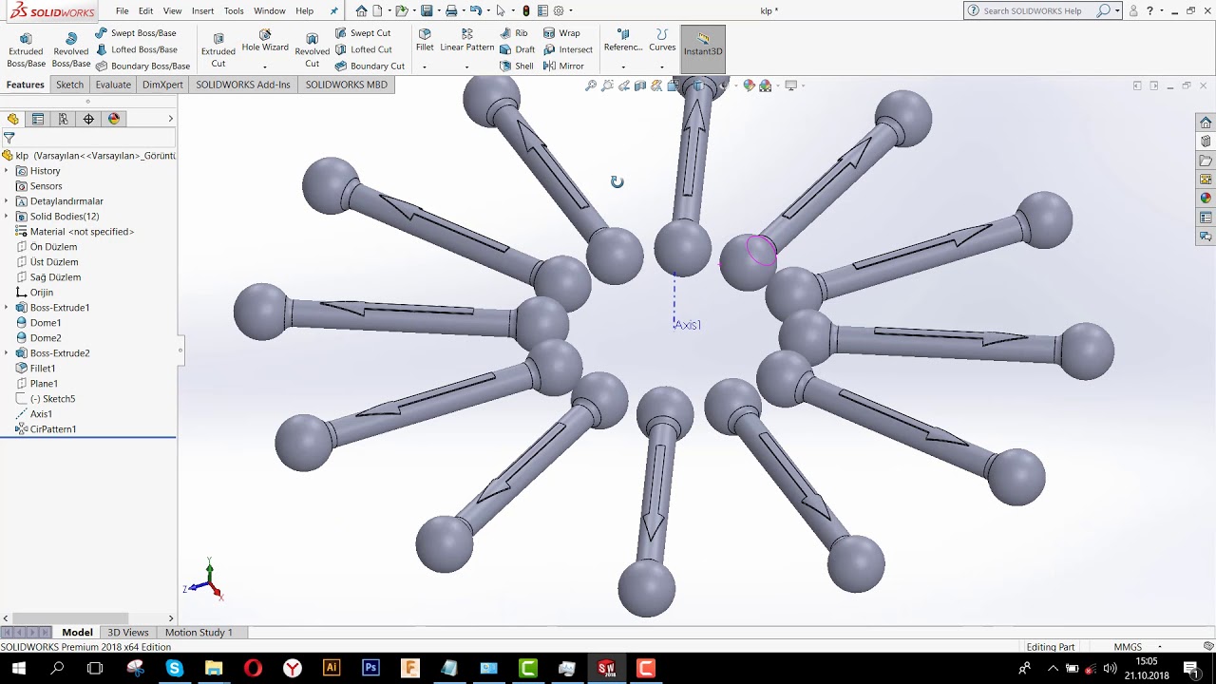This screenshot has height=684, width=1216.
Task: Click Zoom to Fit in view toolbar
Action: [x=591, y=85]
